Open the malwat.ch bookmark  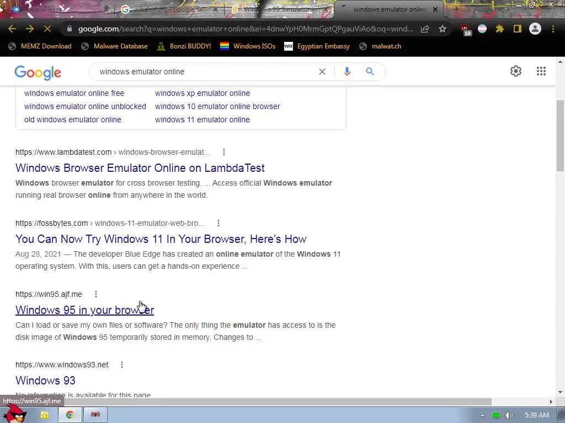[380, 46]
